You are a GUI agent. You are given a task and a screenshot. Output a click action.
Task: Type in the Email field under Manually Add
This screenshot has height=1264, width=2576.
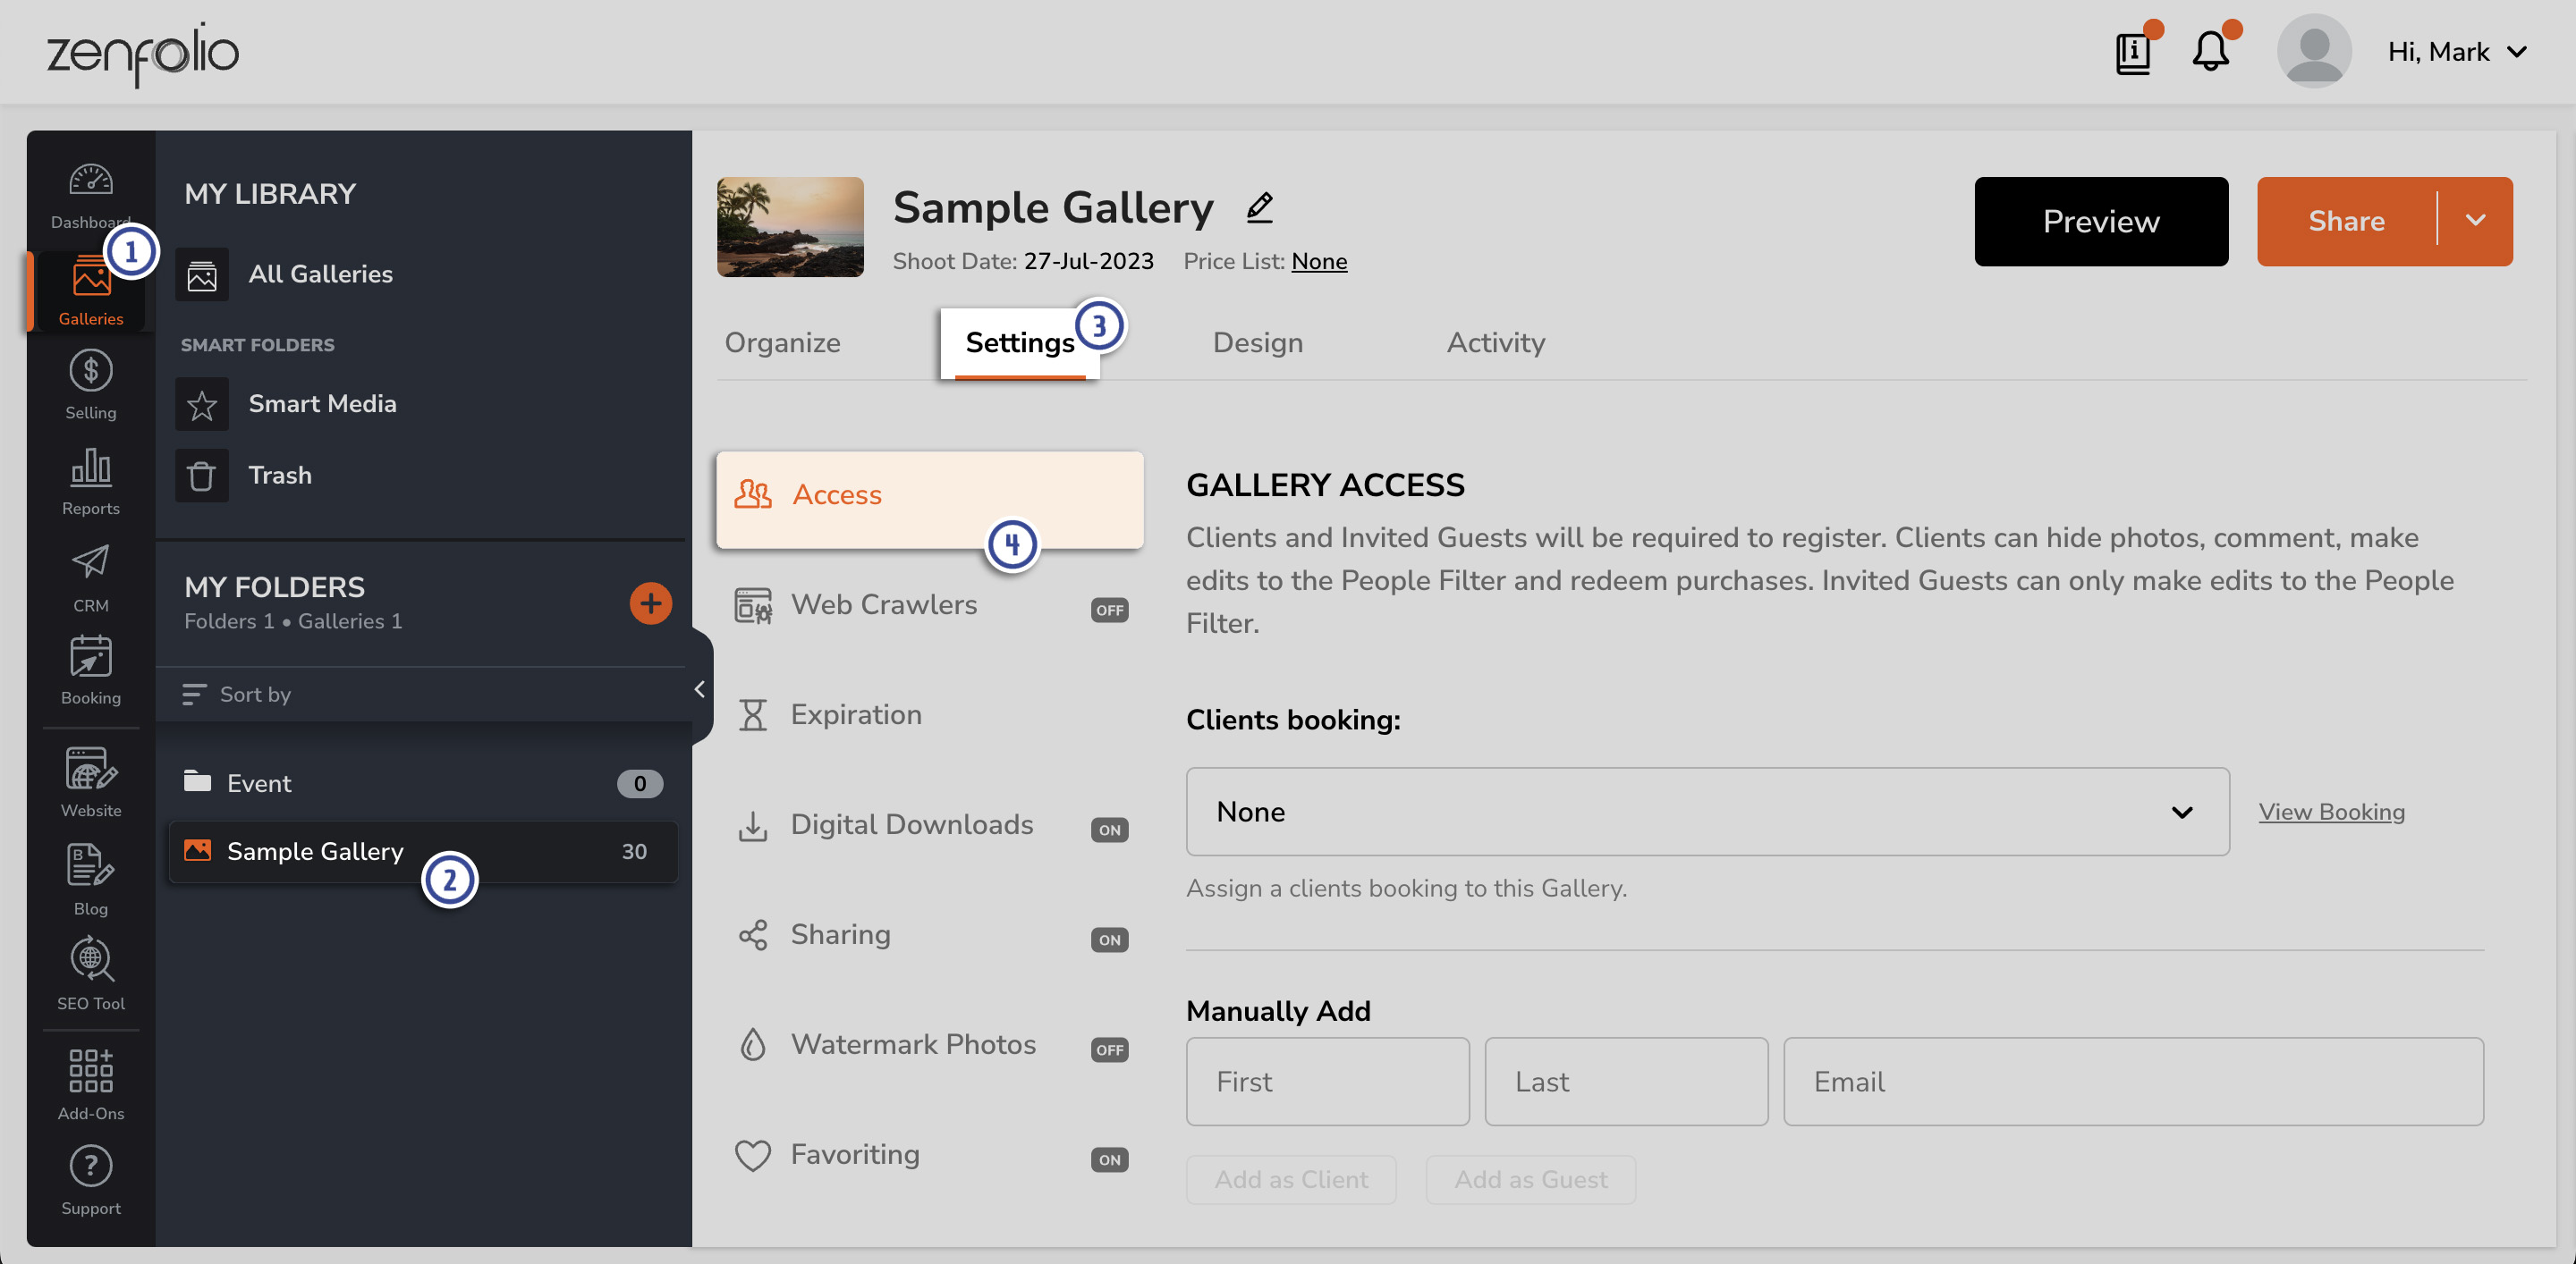coord(2134,1081)
